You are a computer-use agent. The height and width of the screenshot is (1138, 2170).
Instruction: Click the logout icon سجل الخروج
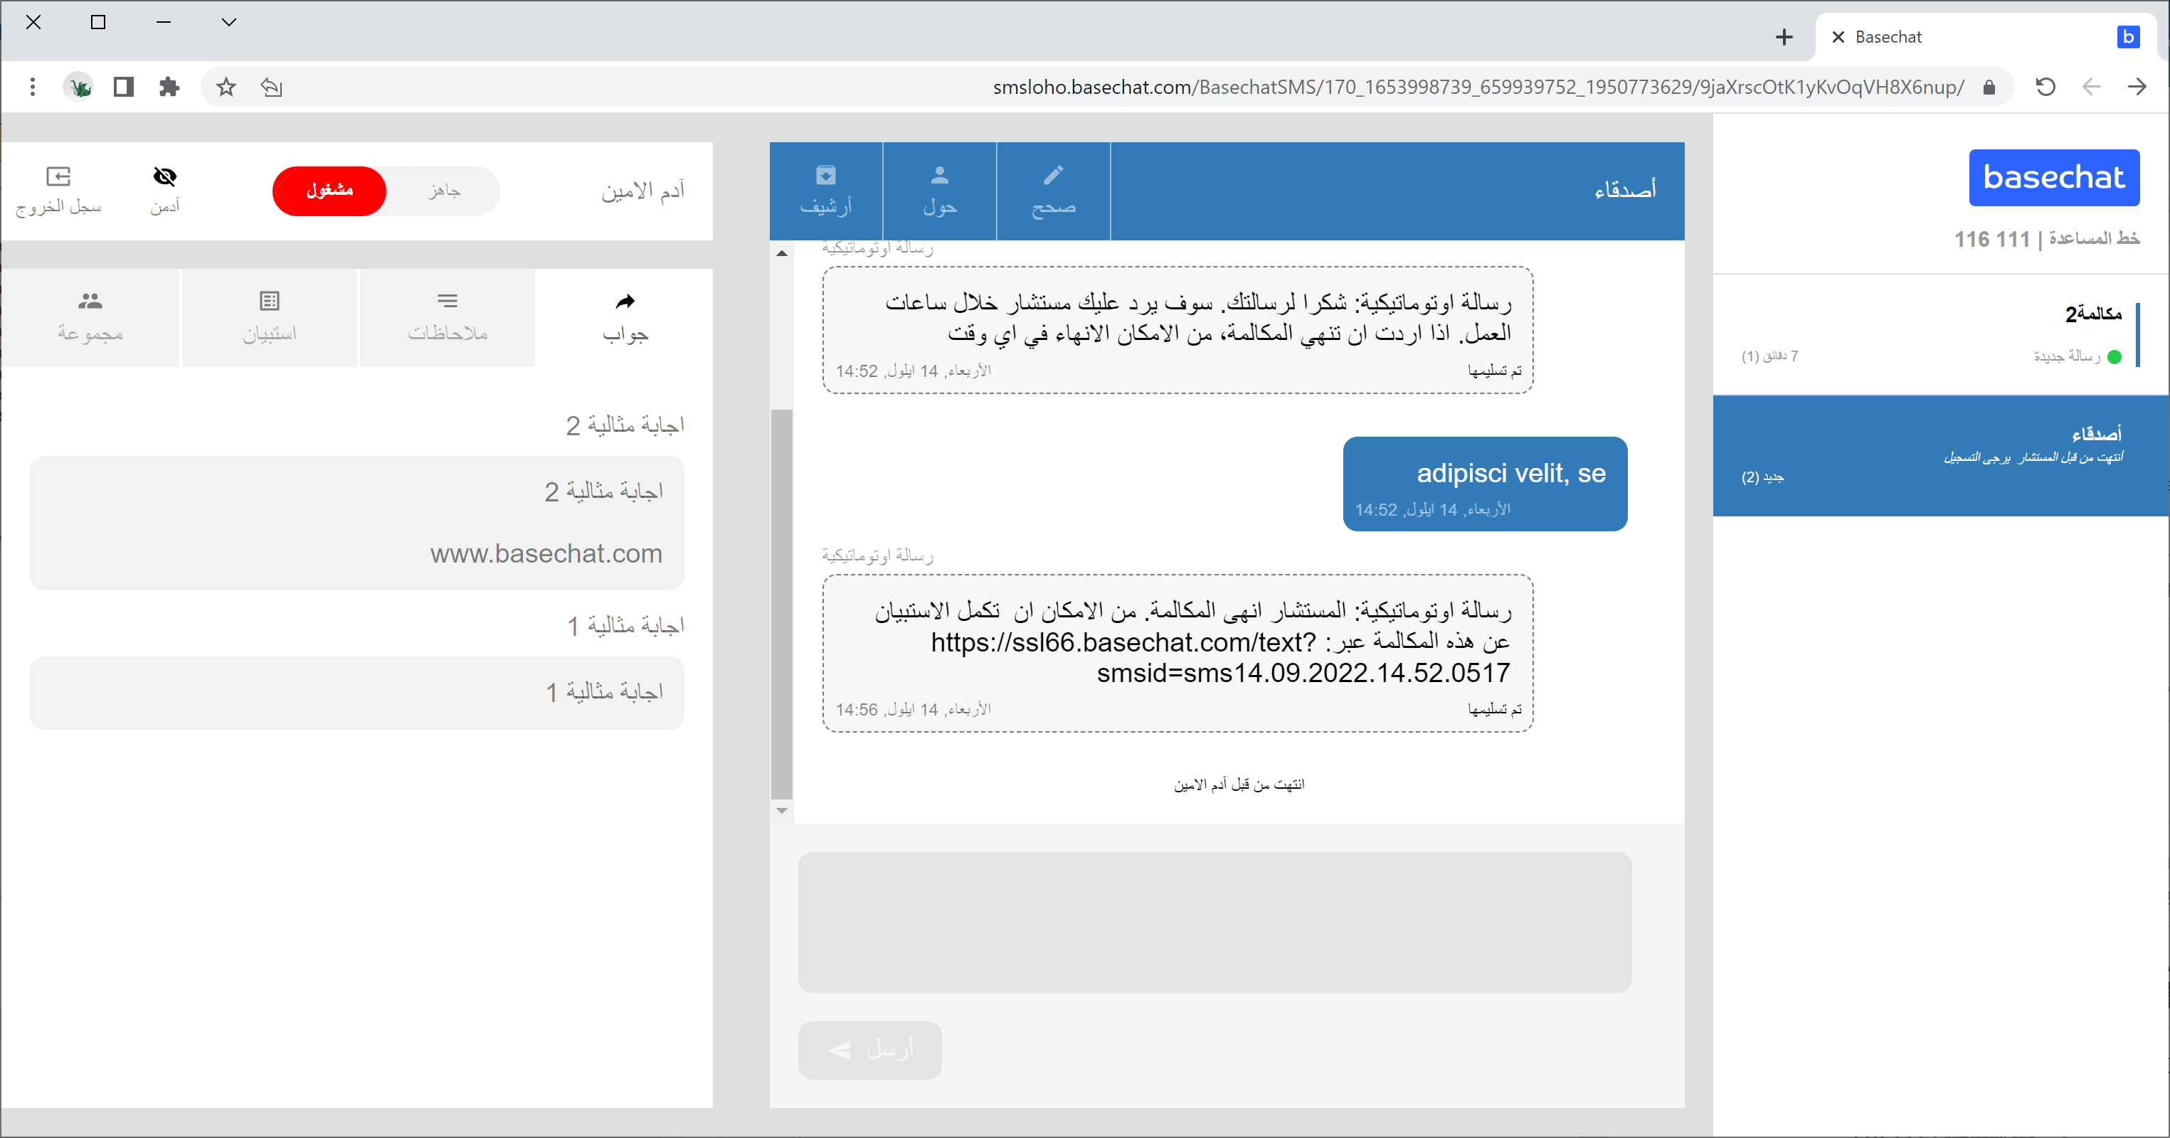tap(58, 177)
